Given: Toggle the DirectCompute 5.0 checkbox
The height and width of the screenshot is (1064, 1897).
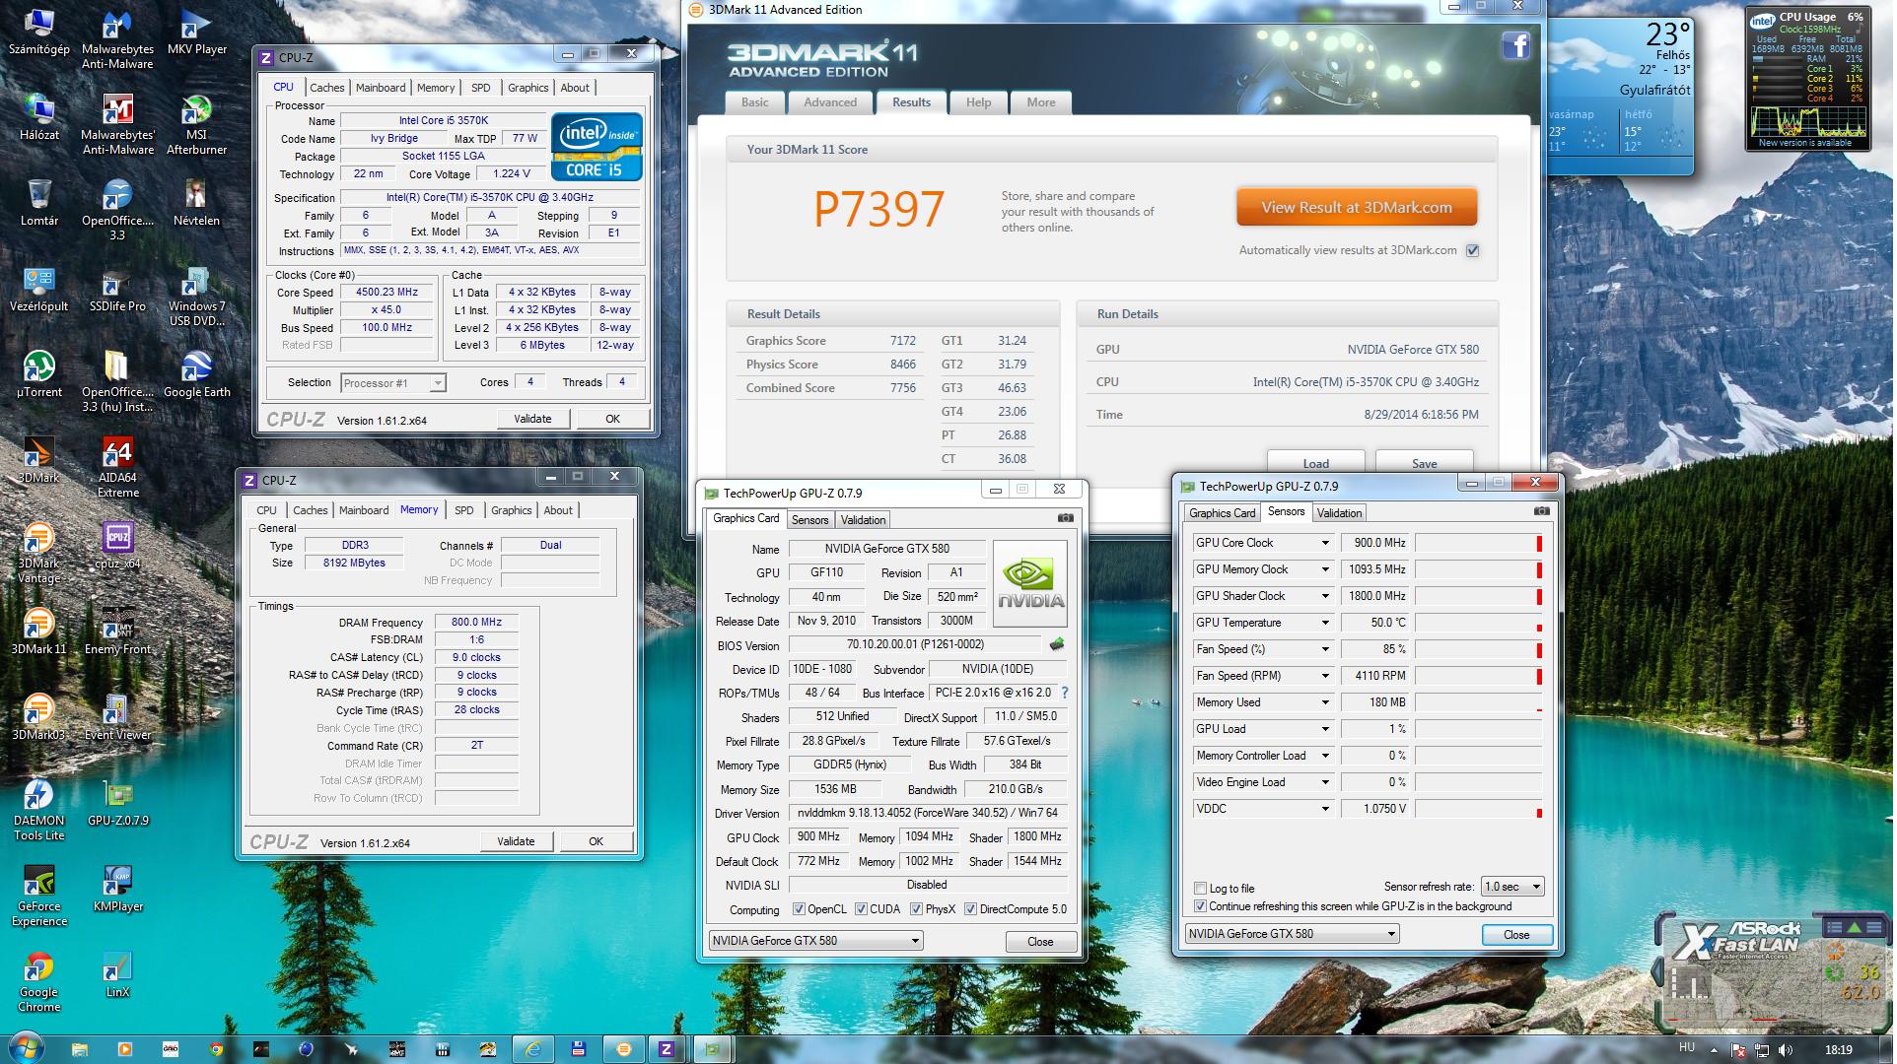Looking at the screenshot, I should [x=970, y=909].
